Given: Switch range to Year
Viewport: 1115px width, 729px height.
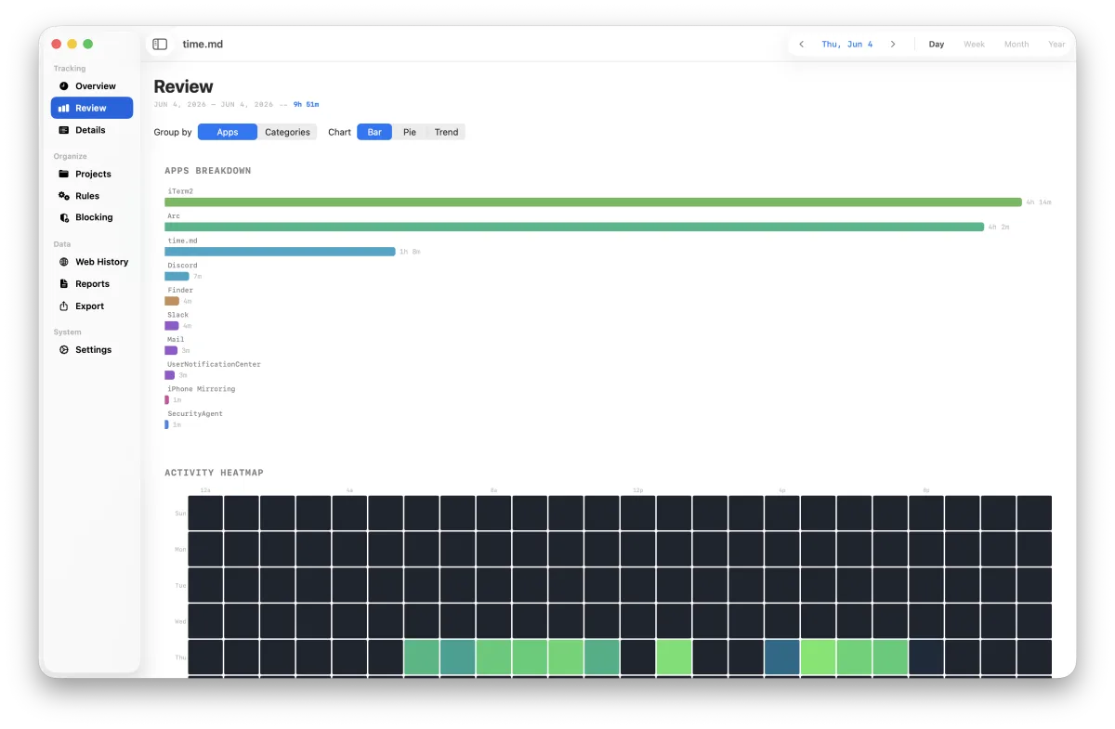Looking at the screenshot, I should (x=1056, y=44).
